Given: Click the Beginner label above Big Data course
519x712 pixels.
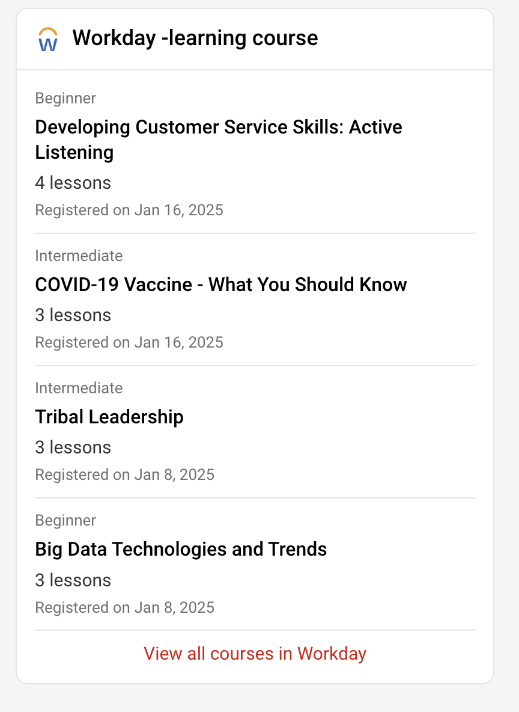Looking at the screenshot, I should click(65, 520).
